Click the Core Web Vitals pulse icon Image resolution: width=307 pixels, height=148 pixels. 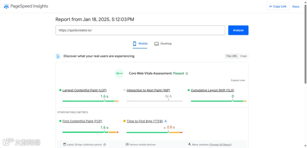pyautogui.click(x=119, y=73)
